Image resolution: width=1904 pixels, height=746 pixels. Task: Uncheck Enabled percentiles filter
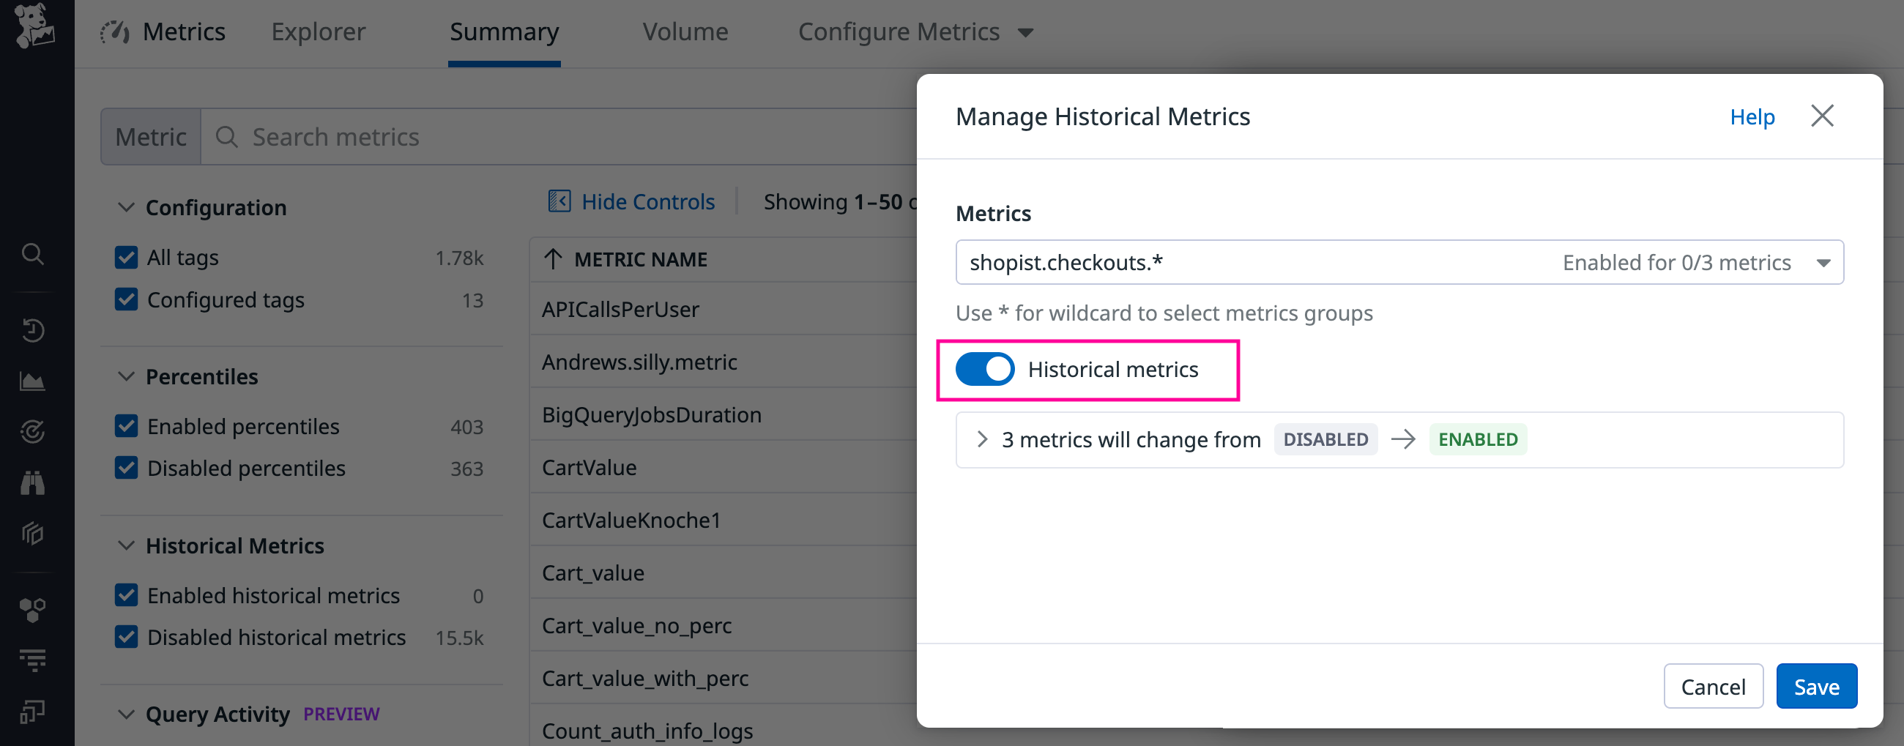coord(126,426)
